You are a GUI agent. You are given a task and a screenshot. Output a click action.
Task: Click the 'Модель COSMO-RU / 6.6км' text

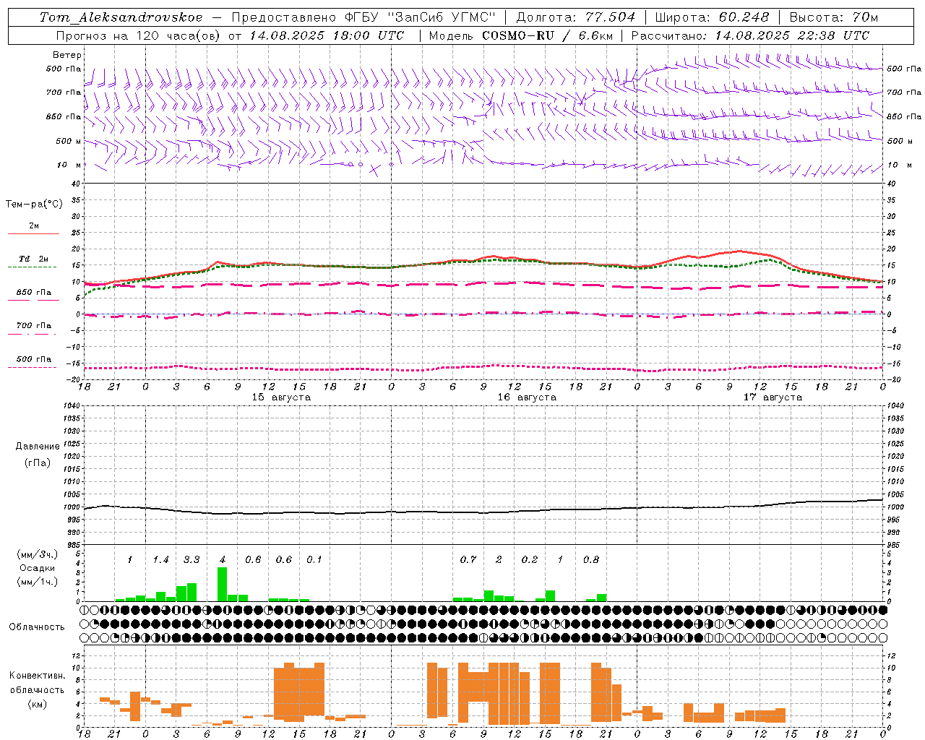click(520, 35)
